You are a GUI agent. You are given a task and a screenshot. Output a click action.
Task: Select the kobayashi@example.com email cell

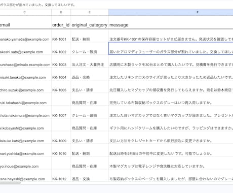click(26, 125)
